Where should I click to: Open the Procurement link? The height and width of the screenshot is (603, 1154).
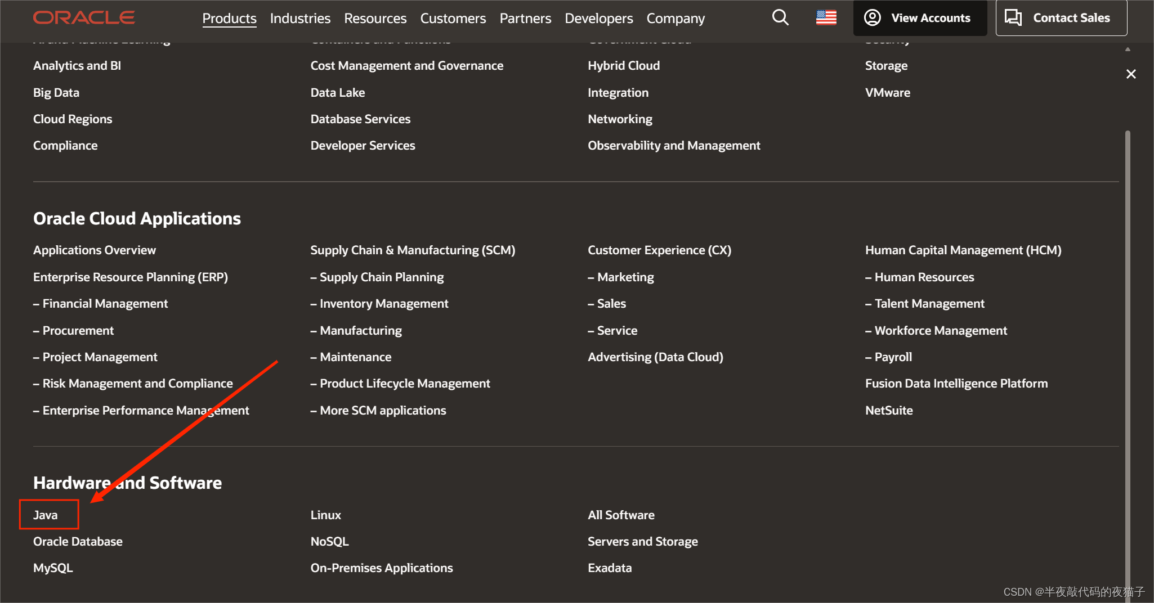tap(74, 330)
